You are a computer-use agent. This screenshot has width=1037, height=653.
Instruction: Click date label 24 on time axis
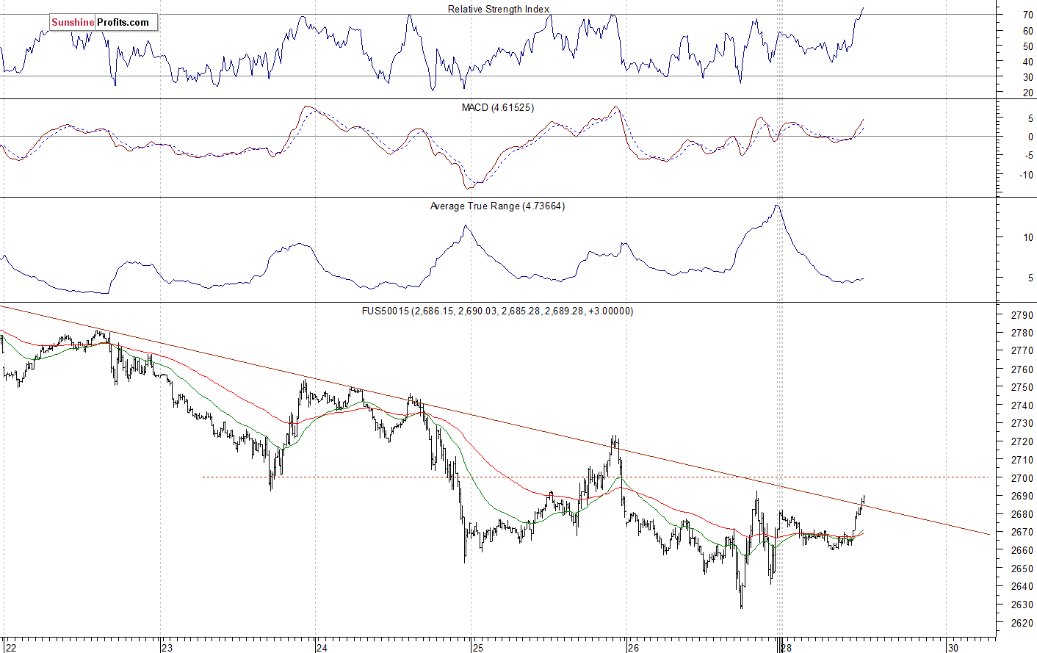(322, 648)
